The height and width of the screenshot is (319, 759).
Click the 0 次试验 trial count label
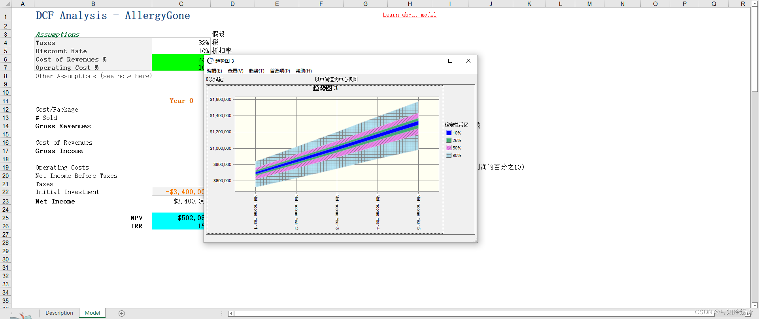tap(215, 79)
